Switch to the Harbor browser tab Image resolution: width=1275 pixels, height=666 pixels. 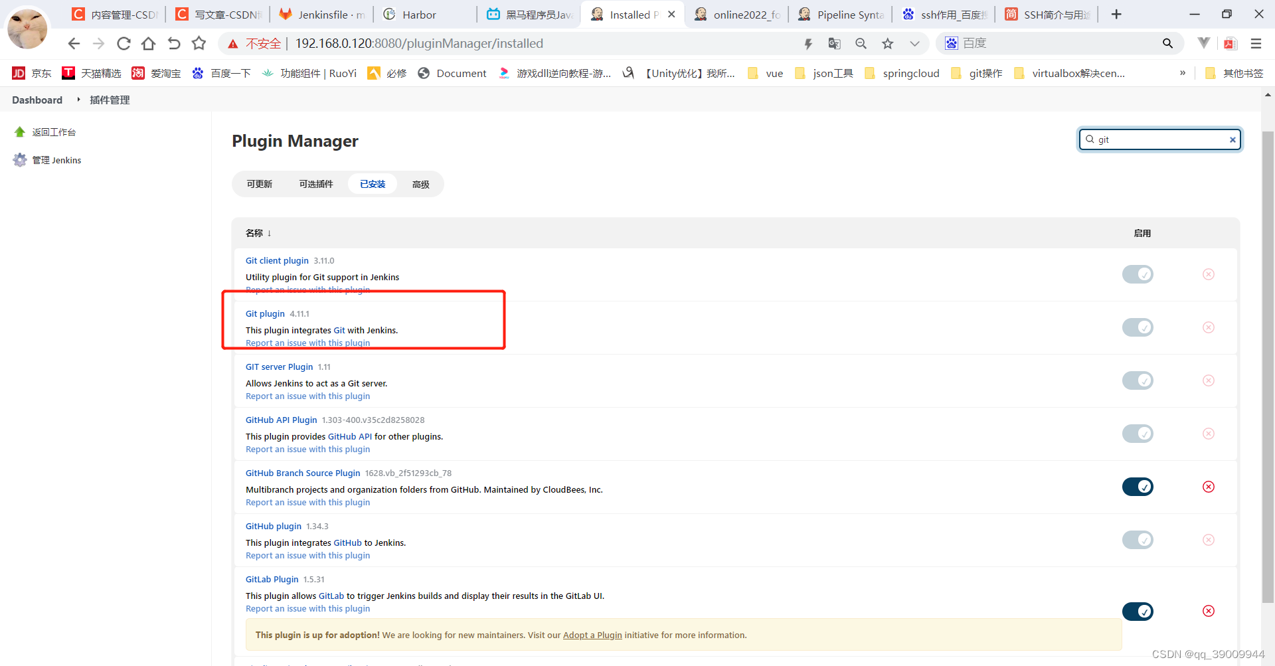click(x=425, y=15)
